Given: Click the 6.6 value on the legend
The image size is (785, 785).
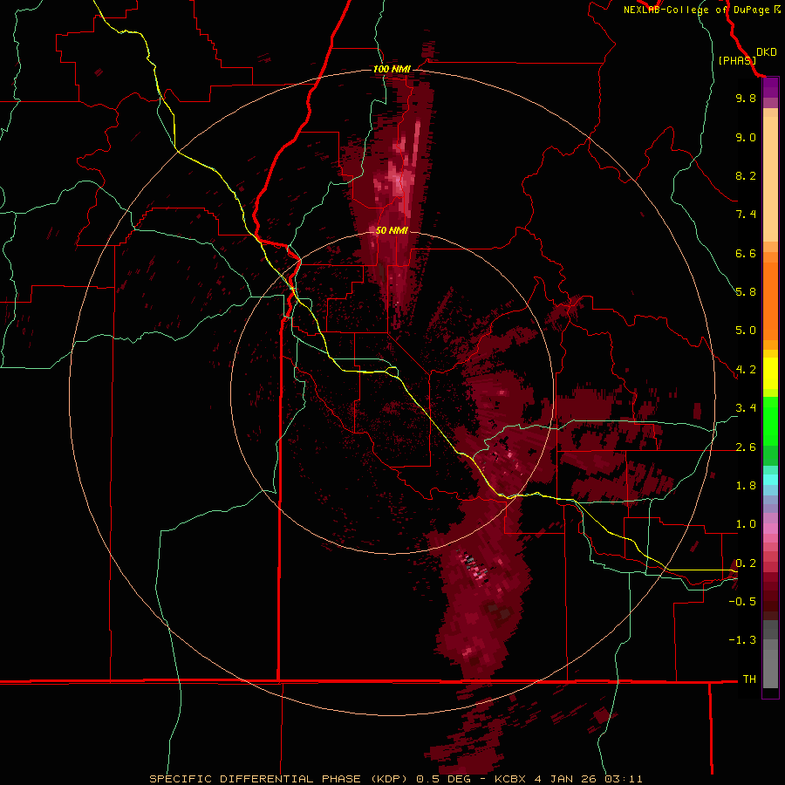Looking at the screenshot, I should click(746, 253).
